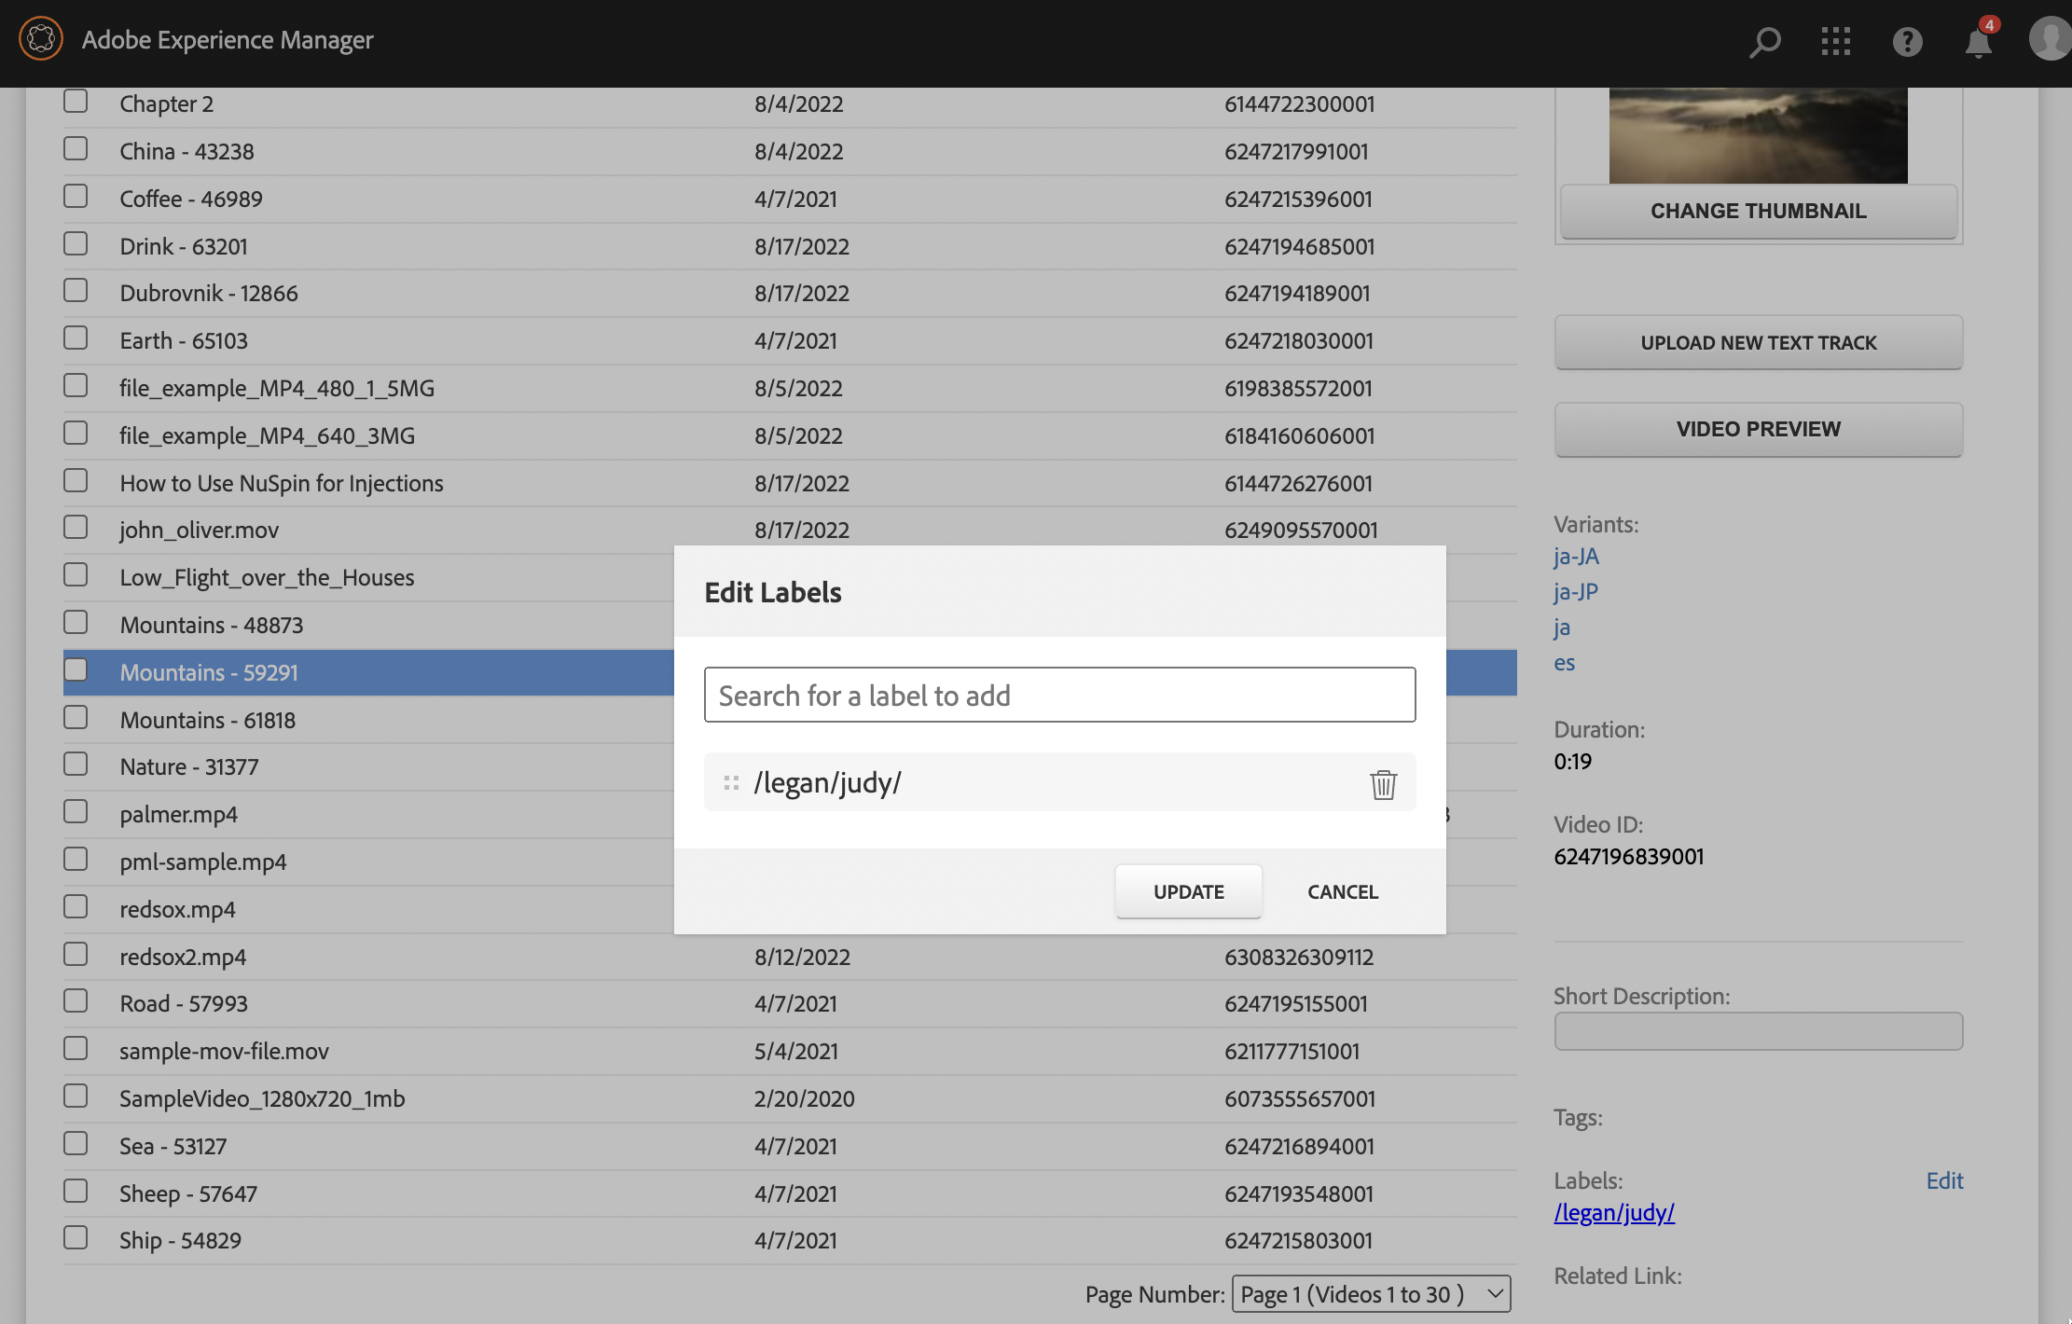Click the CANCEL button in Edit Labels
This screenshot has width=2072, height=1324.
[1343, 890]
